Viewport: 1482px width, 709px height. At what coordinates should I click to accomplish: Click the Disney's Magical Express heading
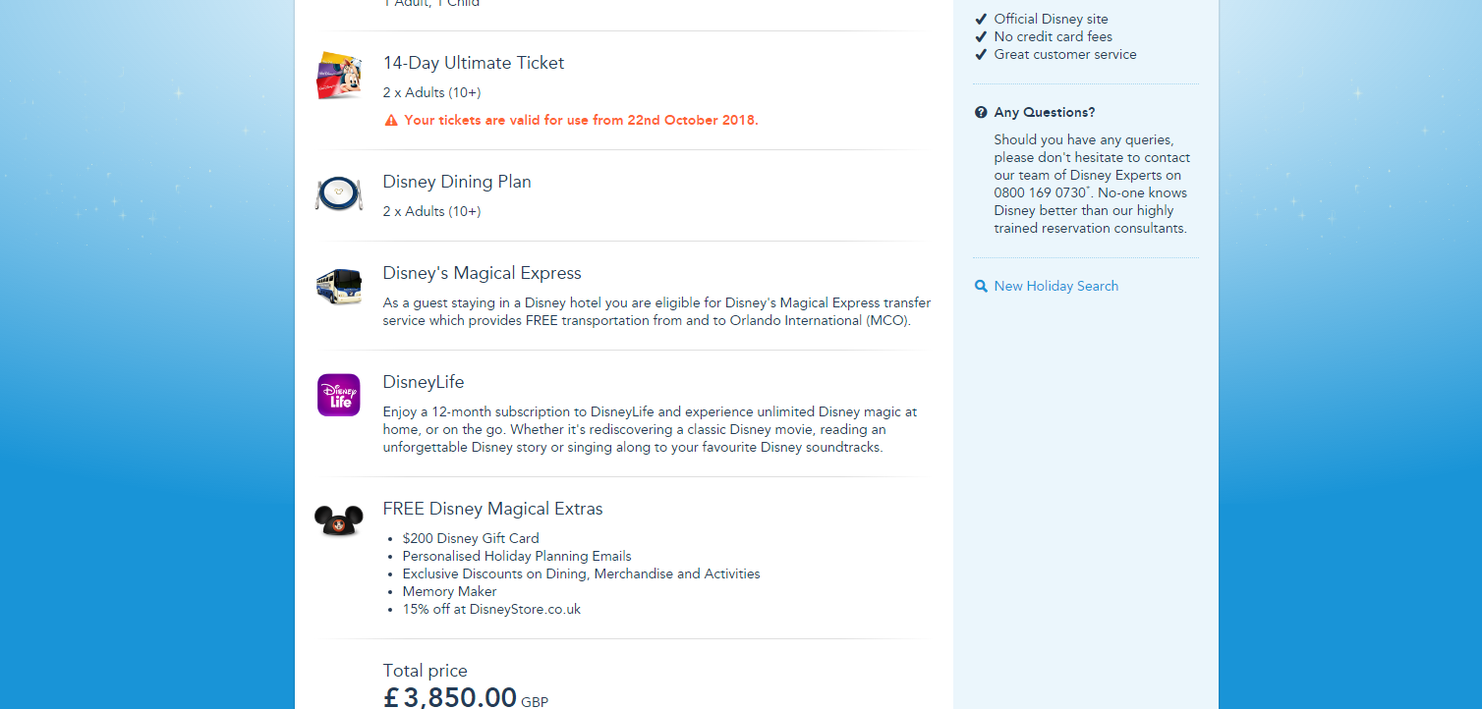[x=482, y=273]
